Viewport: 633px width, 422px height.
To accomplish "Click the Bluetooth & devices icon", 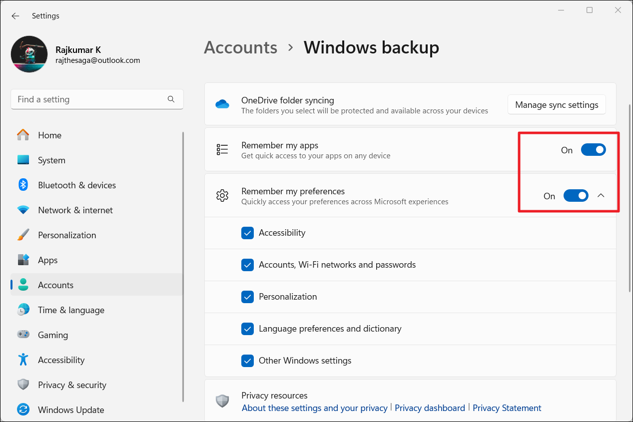I will [x=23, y=185].
